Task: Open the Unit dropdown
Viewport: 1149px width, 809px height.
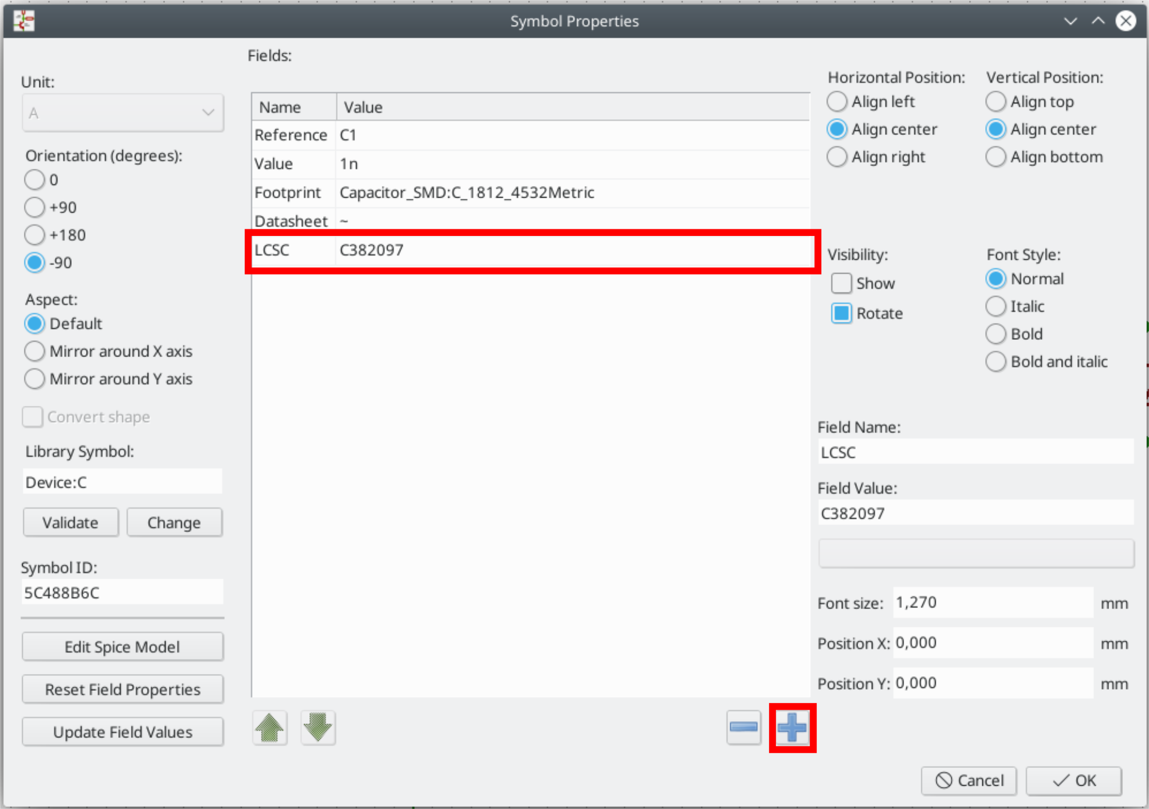Action: [x=122, y=113]
